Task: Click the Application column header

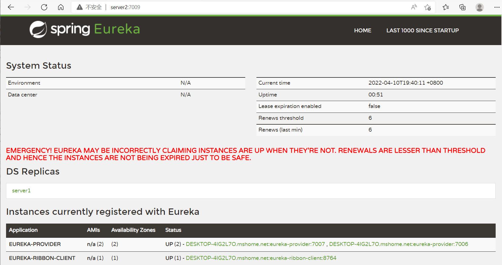Action: (x=23, y=230)
